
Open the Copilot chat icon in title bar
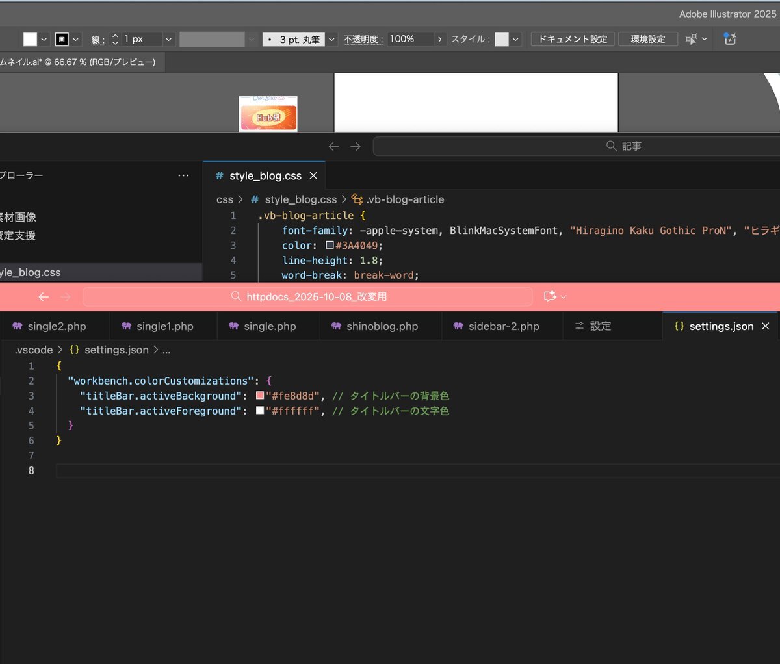click(550, 297)
